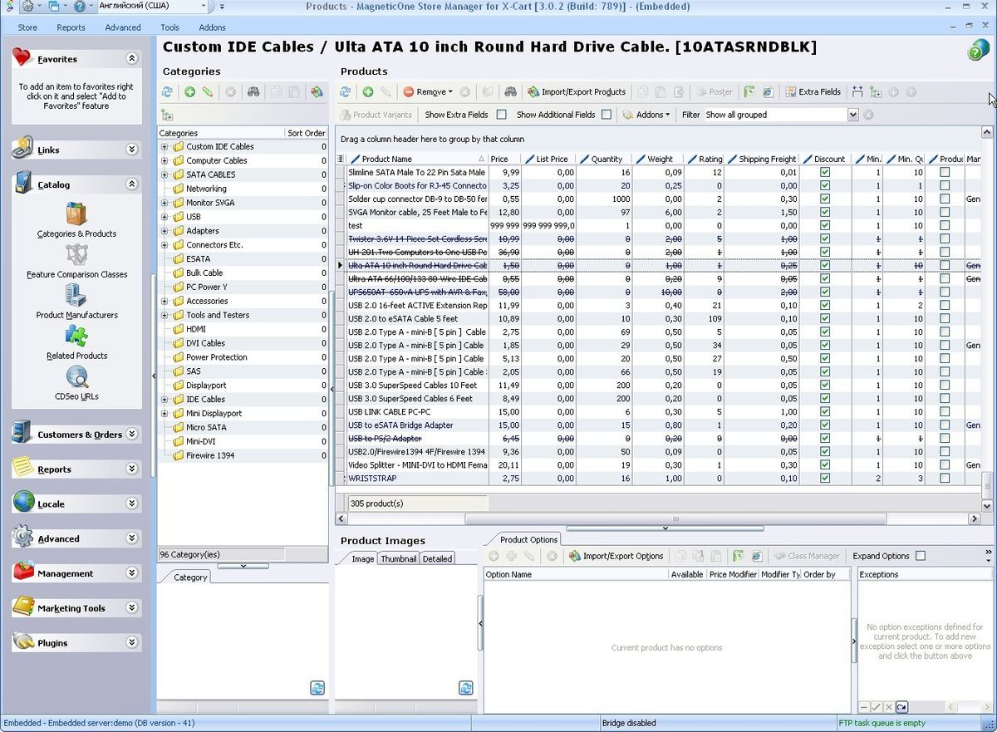Enable the Expand Options checkbox
997x732 pixels.
click(x=922, y=556)
